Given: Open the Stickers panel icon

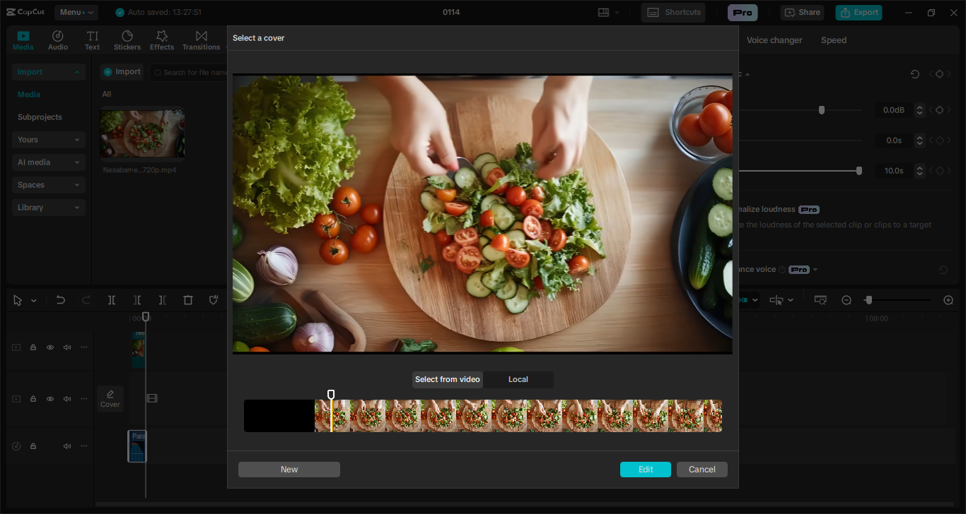Looking at the screenshot, I should click(127, 40).
